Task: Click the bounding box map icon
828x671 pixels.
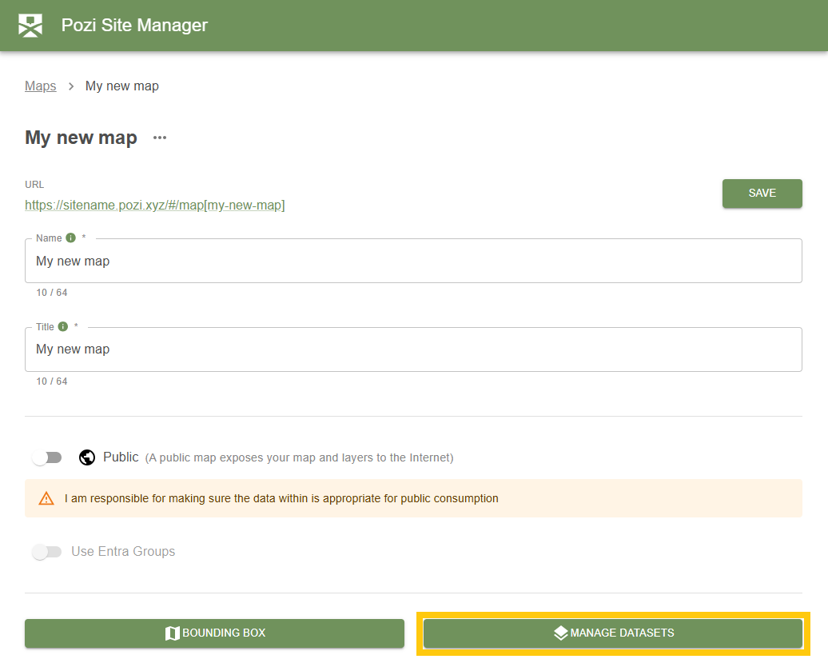Action: [x=172, y=633]
